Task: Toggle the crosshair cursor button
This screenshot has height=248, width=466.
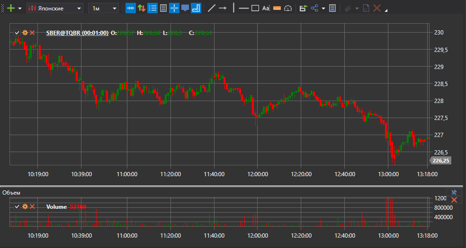Action: [x=174, y=8]
